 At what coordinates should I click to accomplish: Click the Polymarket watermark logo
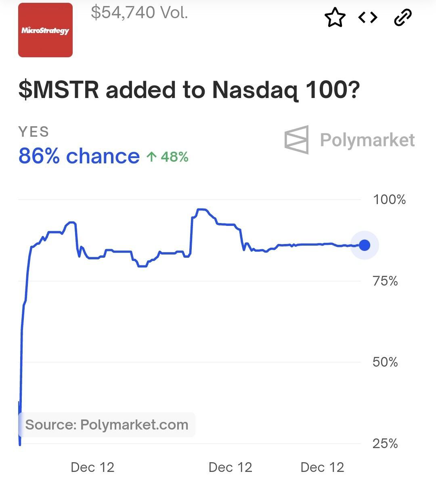(x=297, y=140)
